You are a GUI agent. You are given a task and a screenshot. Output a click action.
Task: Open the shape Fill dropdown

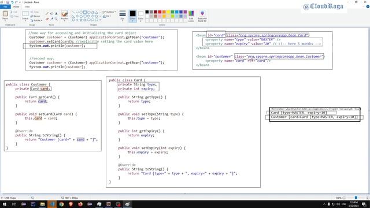pos(107,16)
